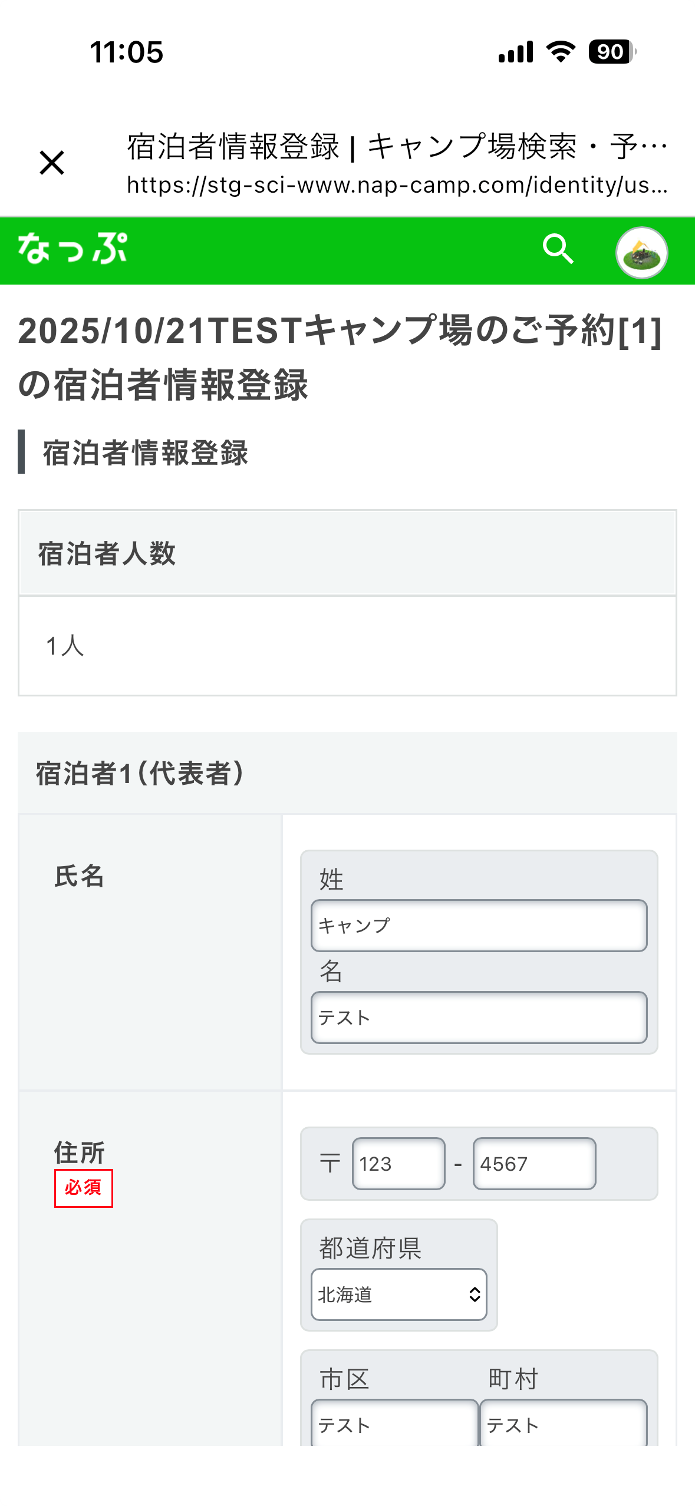Open the profile via the avatar icon
Image resolution: width=695 pixels, height=1506 pixels.
click(x=642, y=250)
